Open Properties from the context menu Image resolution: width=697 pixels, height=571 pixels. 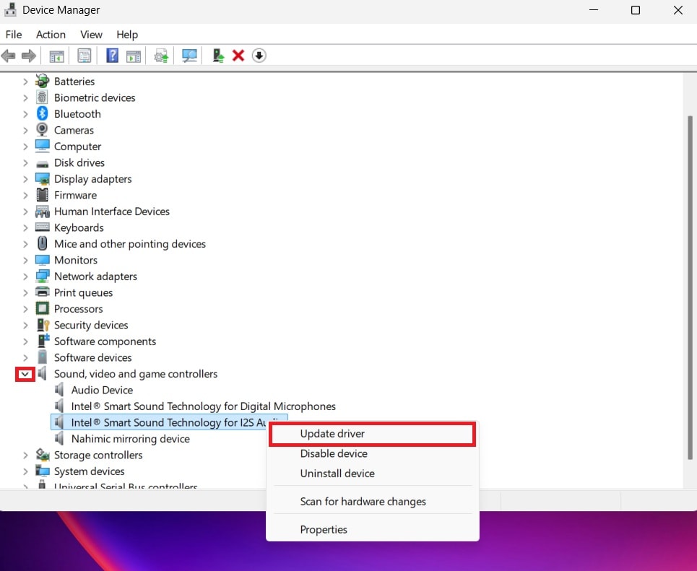373,529
